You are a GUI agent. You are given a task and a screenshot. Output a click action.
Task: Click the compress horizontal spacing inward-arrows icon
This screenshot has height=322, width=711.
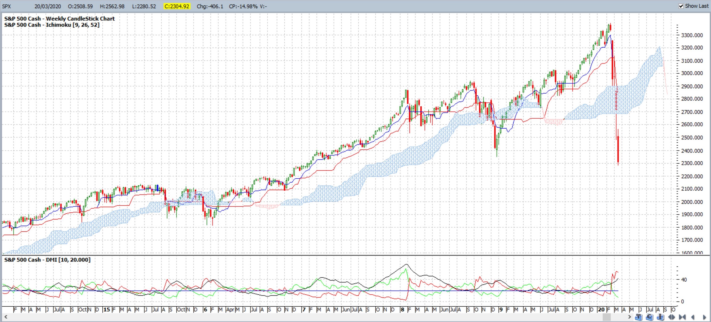(682, 317)
